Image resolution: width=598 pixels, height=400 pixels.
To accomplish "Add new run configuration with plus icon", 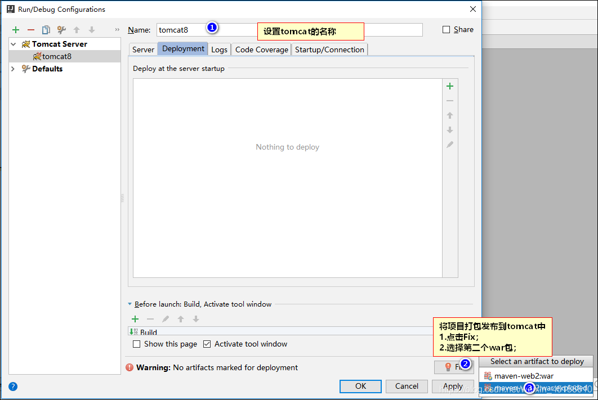I will point(16,30).
